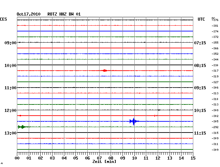This screenshot has width=220, height=167.
Task: Select the DC offset value "-374"
Action: coord(215,31)
